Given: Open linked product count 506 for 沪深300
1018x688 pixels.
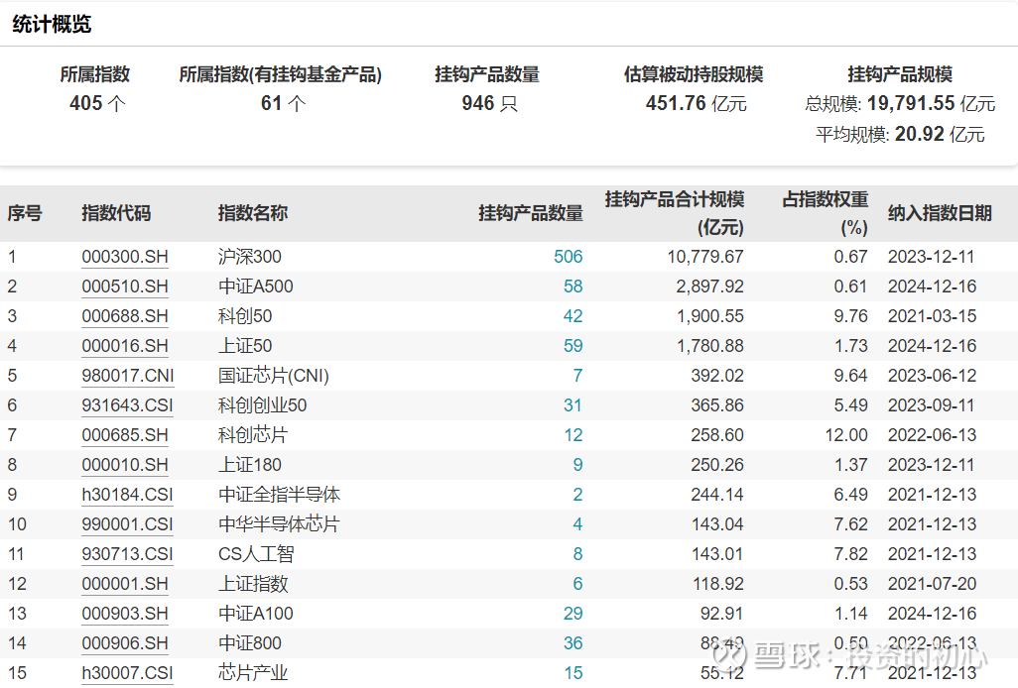Looking at the screenshot, I should pos(568,257).
